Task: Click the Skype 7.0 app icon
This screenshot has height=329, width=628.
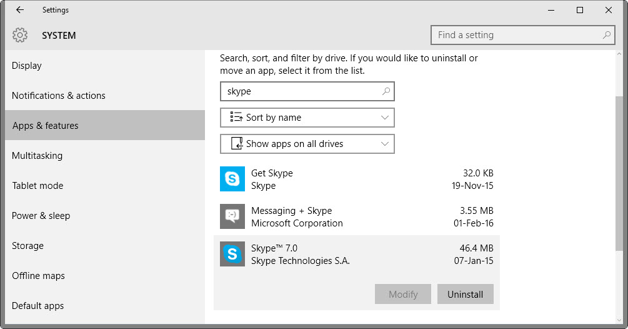Action: click(232, 254)
